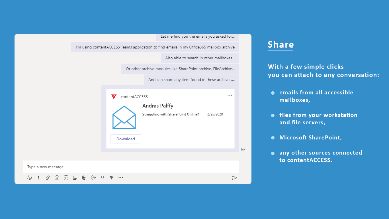The image size is (389, 219).
Task: Click the 'Share' heading
Action: (281, 44)
